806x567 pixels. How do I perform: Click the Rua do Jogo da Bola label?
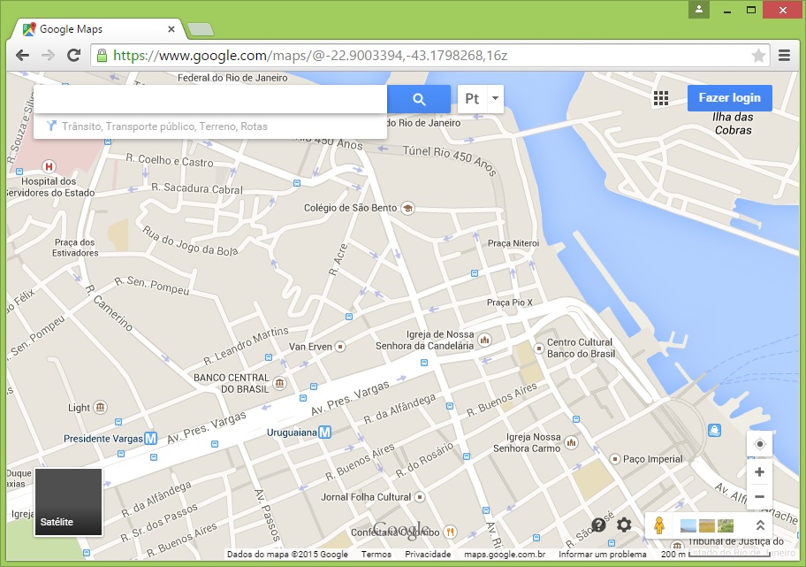190,241
